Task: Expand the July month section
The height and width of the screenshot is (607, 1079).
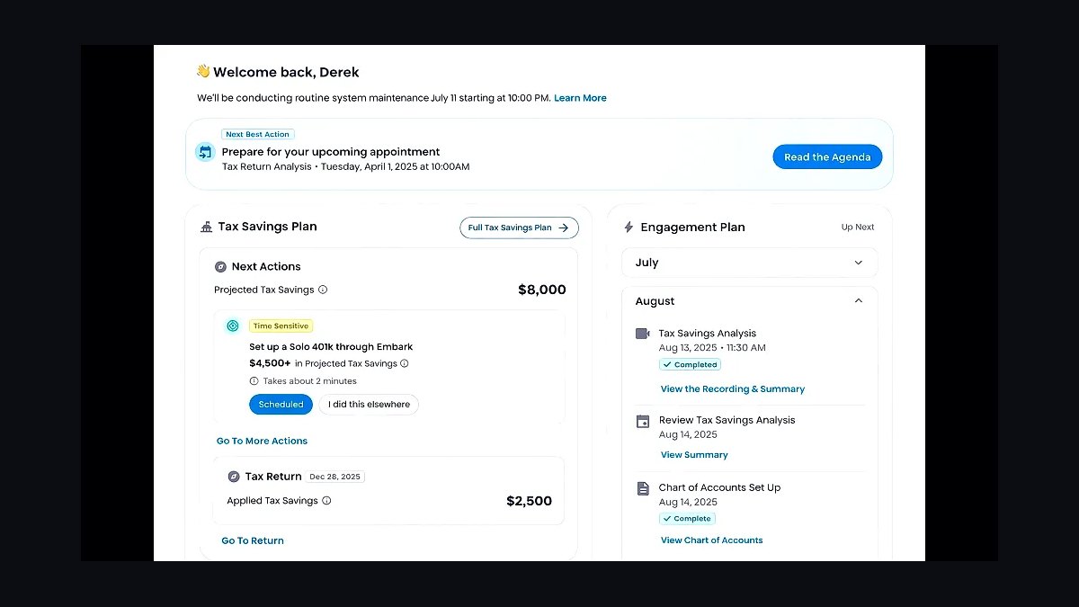Action: pyautogui.click(x=750, y=263)
